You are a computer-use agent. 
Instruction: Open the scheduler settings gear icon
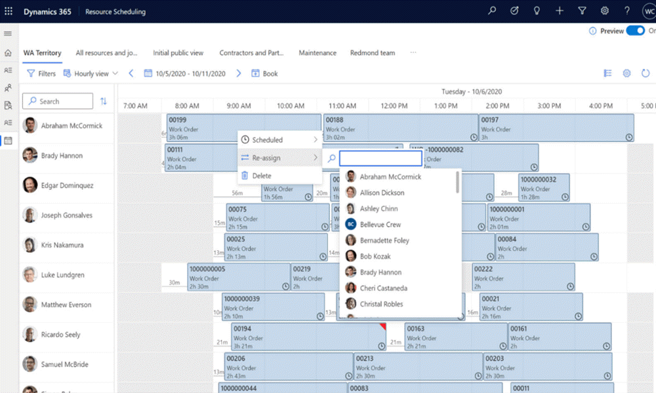pos(626,73)
